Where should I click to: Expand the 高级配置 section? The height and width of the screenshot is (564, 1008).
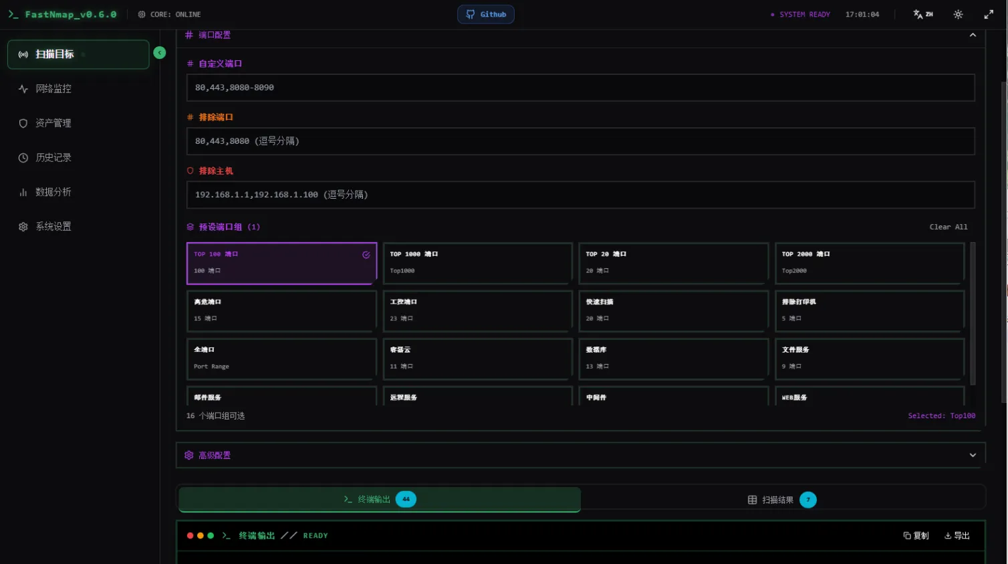coord(973,455)
